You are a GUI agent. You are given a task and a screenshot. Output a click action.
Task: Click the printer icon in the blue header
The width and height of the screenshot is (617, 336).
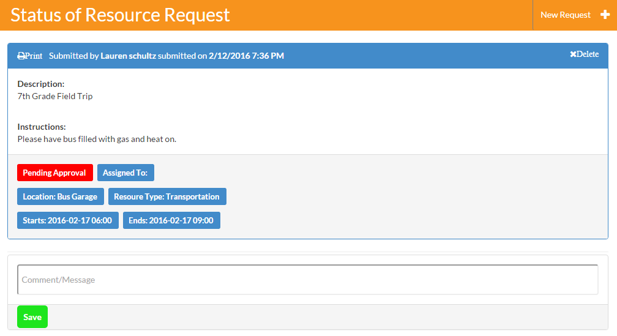click(x=21, y=56)
